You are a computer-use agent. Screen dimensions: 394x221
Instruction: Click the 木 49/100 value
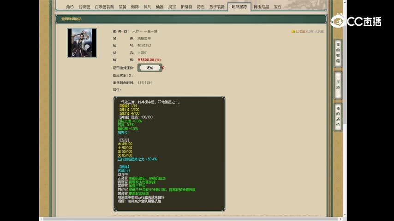tap(125, 144)
